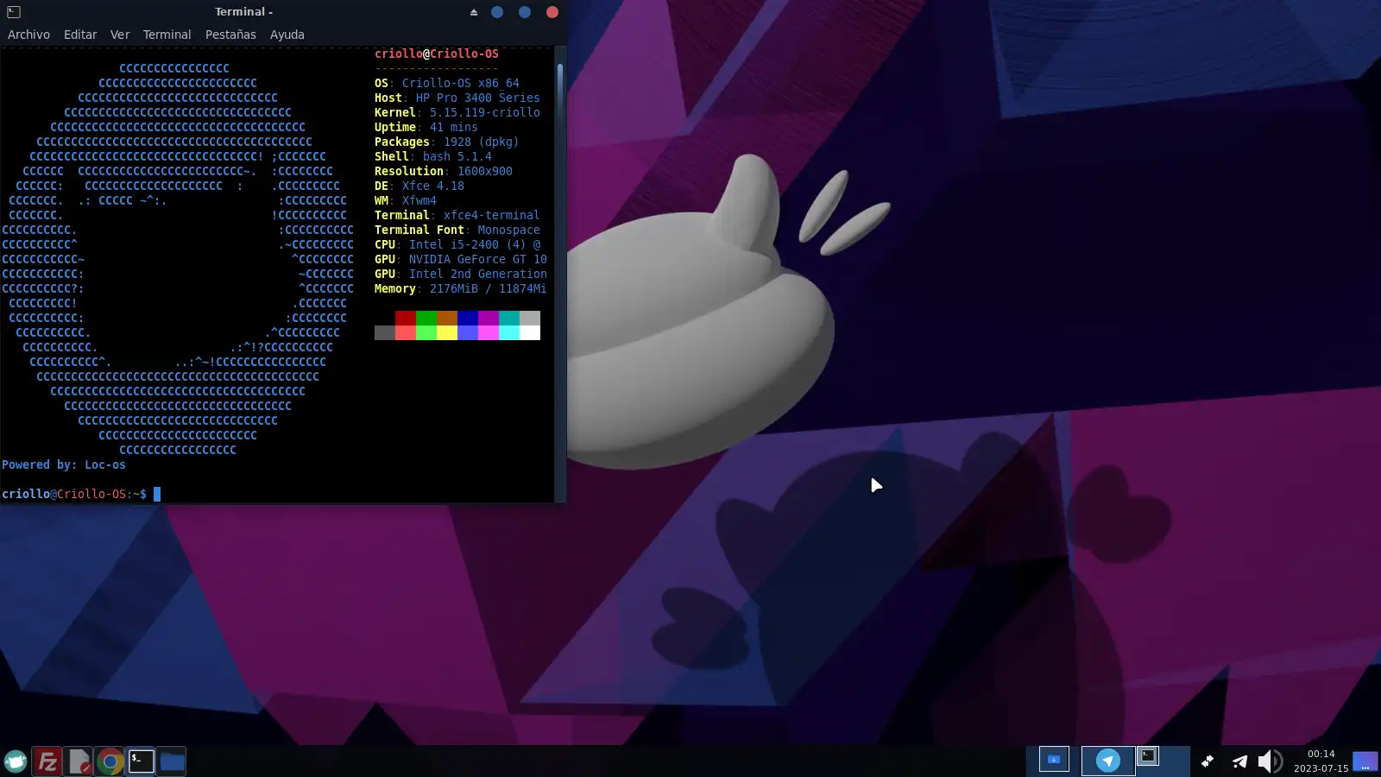Screen dimensions: 1381x777
Task: Open the text editor launcher in the panel
Action: (79, 761)
